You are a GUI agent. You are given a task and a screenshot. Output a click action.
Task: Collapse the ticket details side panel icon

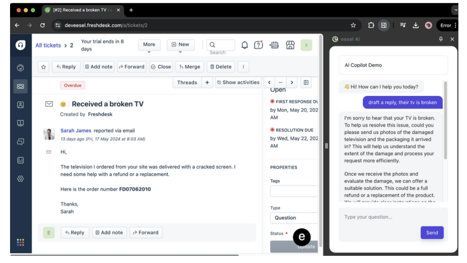point(306,82)
